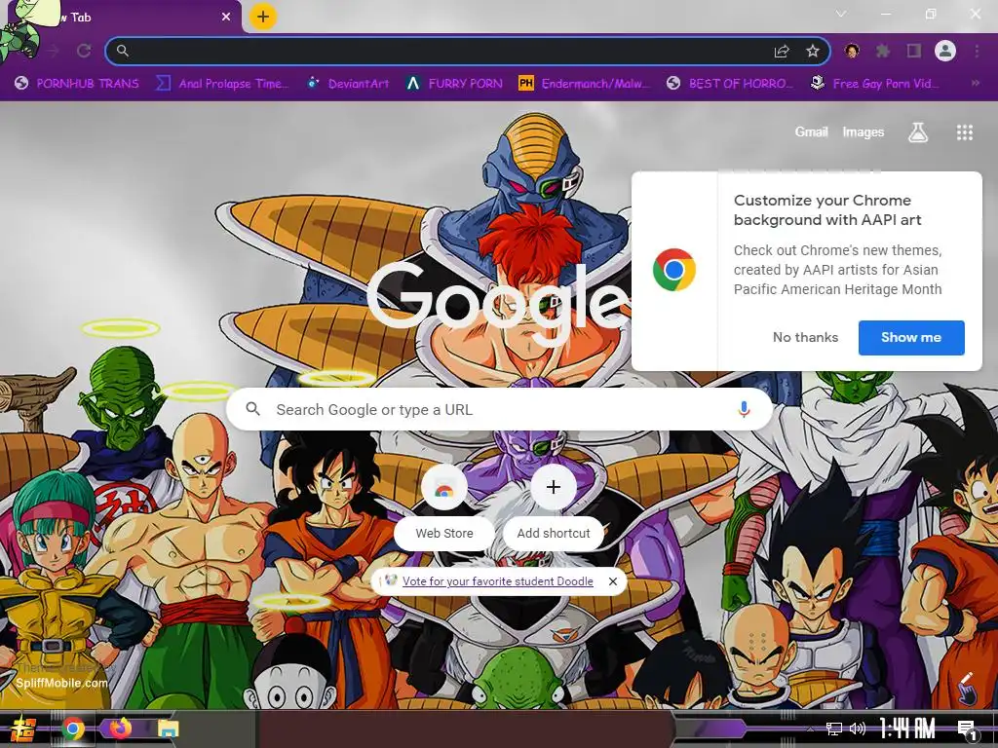Click the Add shortcut tile

(554, 506)
